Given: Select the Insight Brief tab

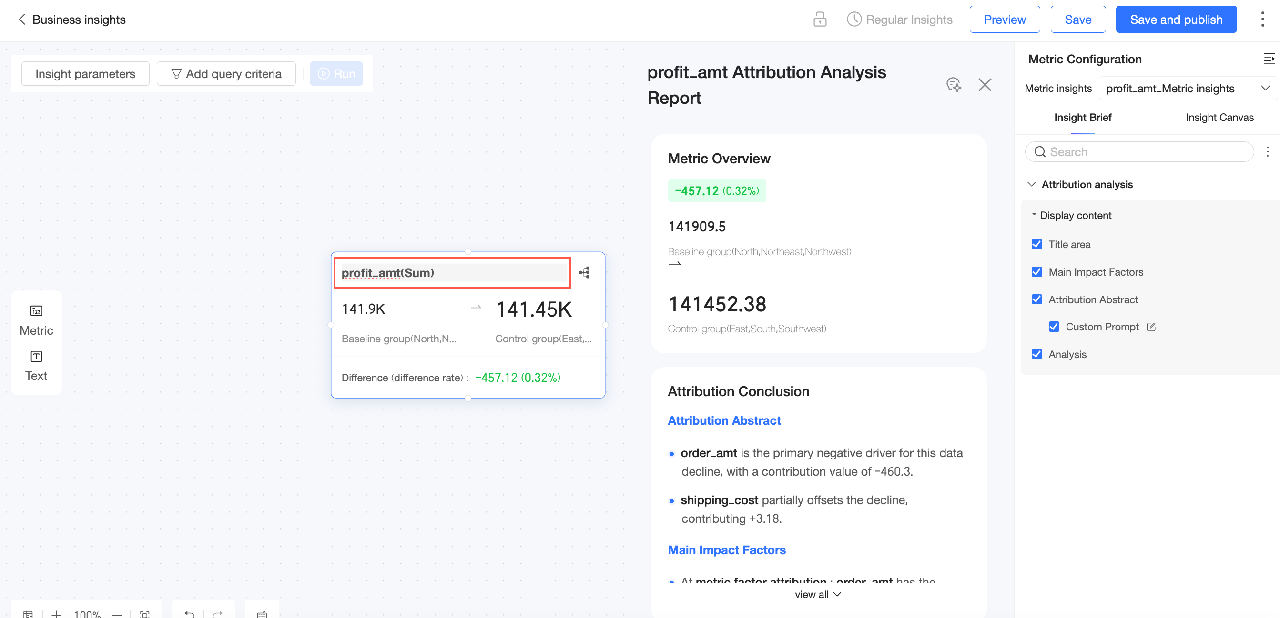Looking at the screenshot, I should (x=1082, y=117).
